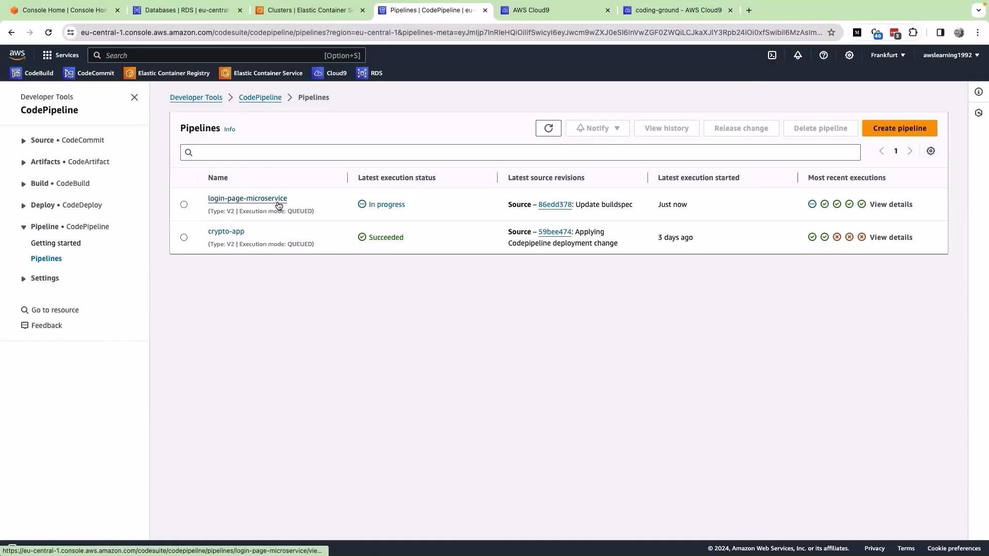Open the info panel icon on right edge
The width and height of the screenshot is (989, 556).
(979, 92)
